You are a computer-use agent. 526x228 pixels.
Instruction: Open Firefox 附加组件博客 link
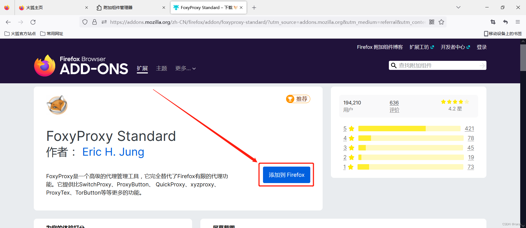(x=380, y=47)
